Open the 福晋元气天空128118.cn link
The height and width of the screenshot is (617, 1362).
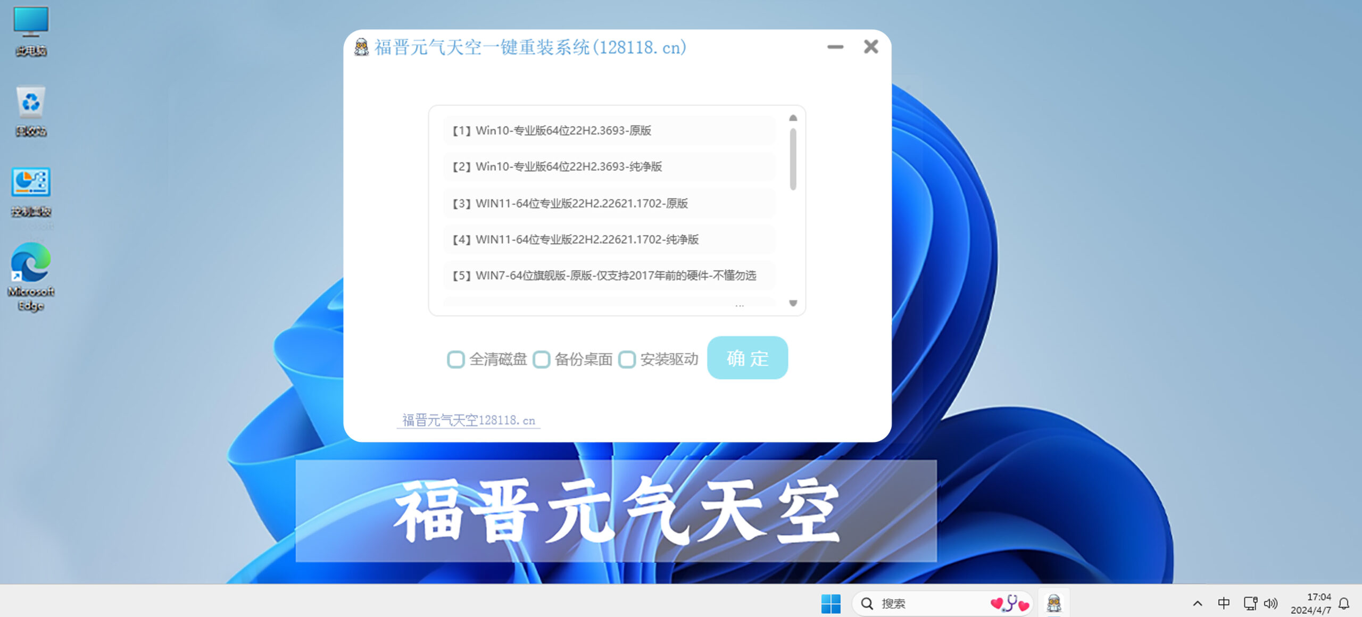click(x=468, y=420)
